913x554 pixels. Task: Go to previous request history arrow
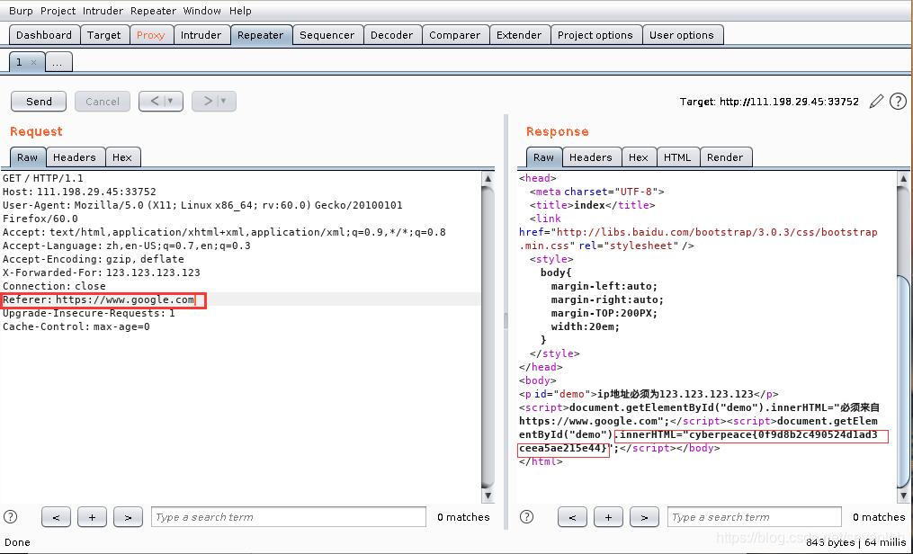point(155,102)
